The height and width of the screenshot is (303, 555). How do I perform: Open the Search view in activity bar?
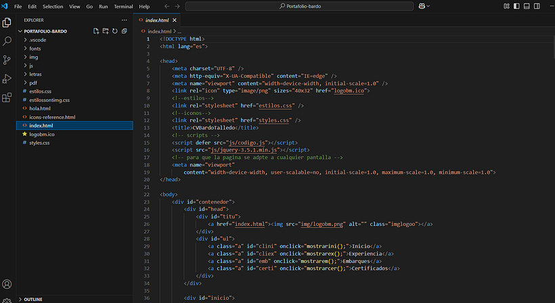tap(7, 41)
